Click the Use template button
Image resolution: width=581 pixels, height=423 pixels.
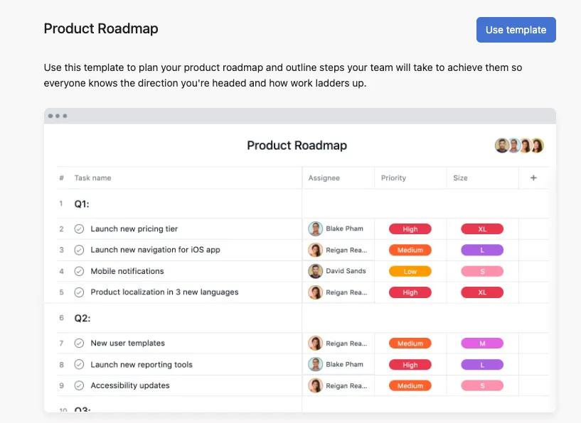pos(516,30)
